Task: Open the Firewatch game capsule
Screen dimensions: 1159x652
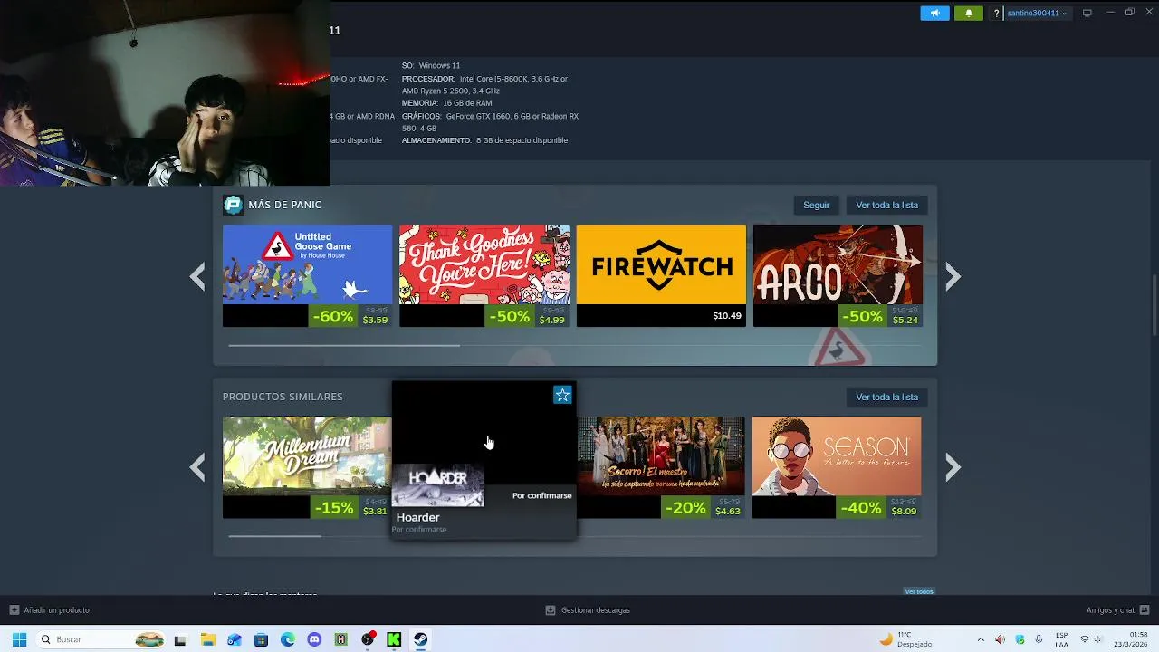Action: 661,264
